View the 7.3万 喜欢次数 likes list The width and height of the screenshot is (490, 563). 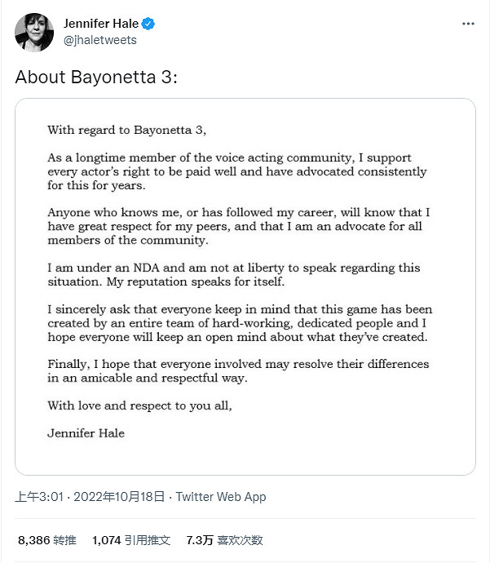tap(224, 539)
